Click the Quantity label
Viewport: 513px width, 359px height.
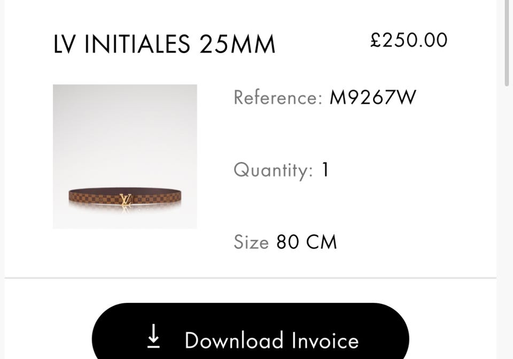point(273,170)
